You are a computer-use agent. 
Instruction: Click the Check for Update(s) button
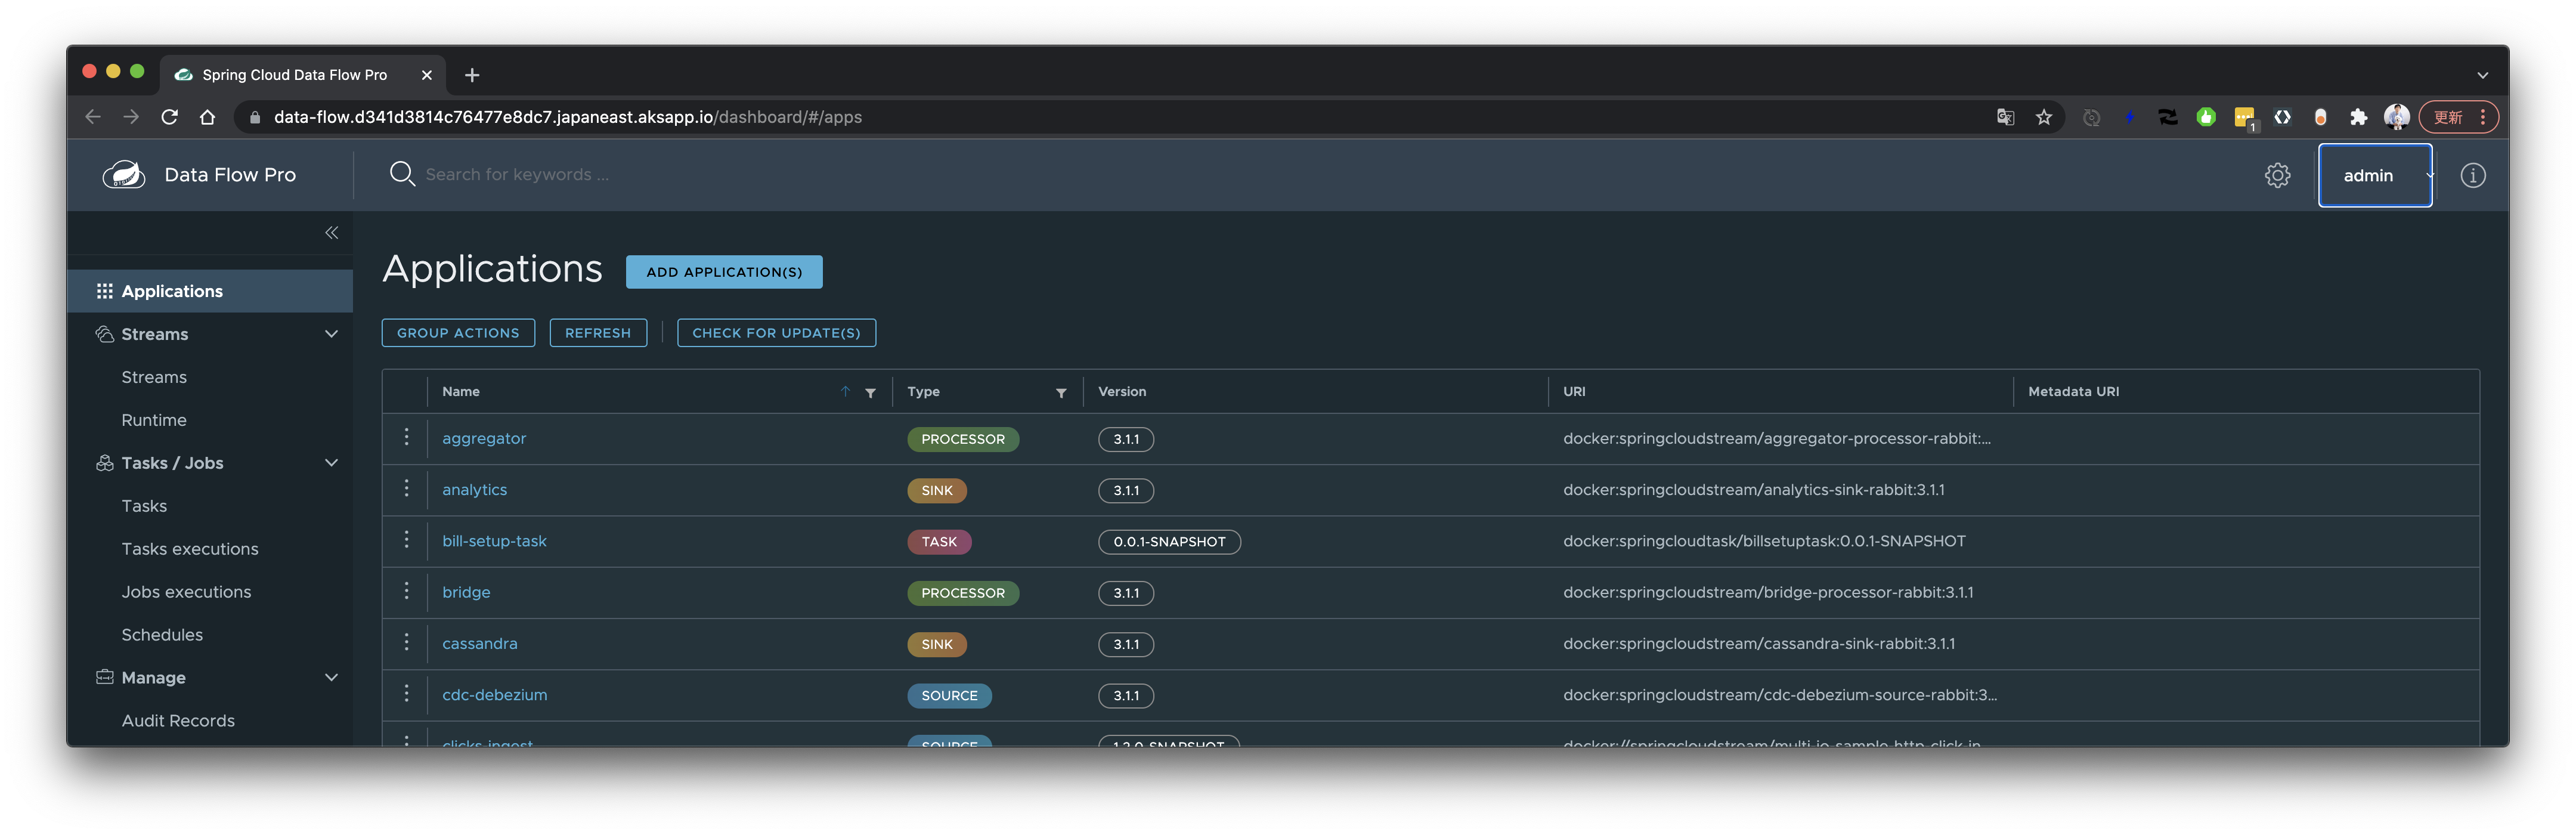[x=776, y=333]
